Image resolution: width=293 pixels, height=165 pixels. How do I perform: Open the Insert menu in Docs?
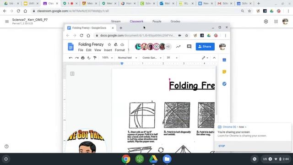click(108, 50)
